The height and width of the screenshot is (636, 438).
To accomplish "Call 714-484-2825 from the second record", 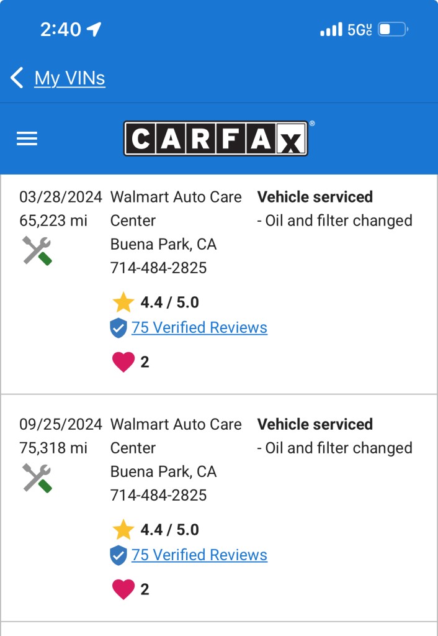I will tap(158, 495).
